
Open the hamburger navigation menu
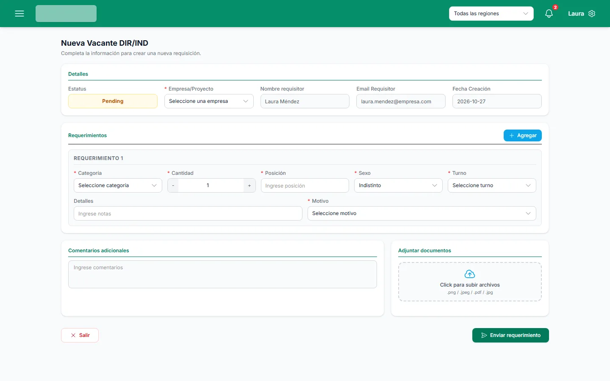pos(19,14)
